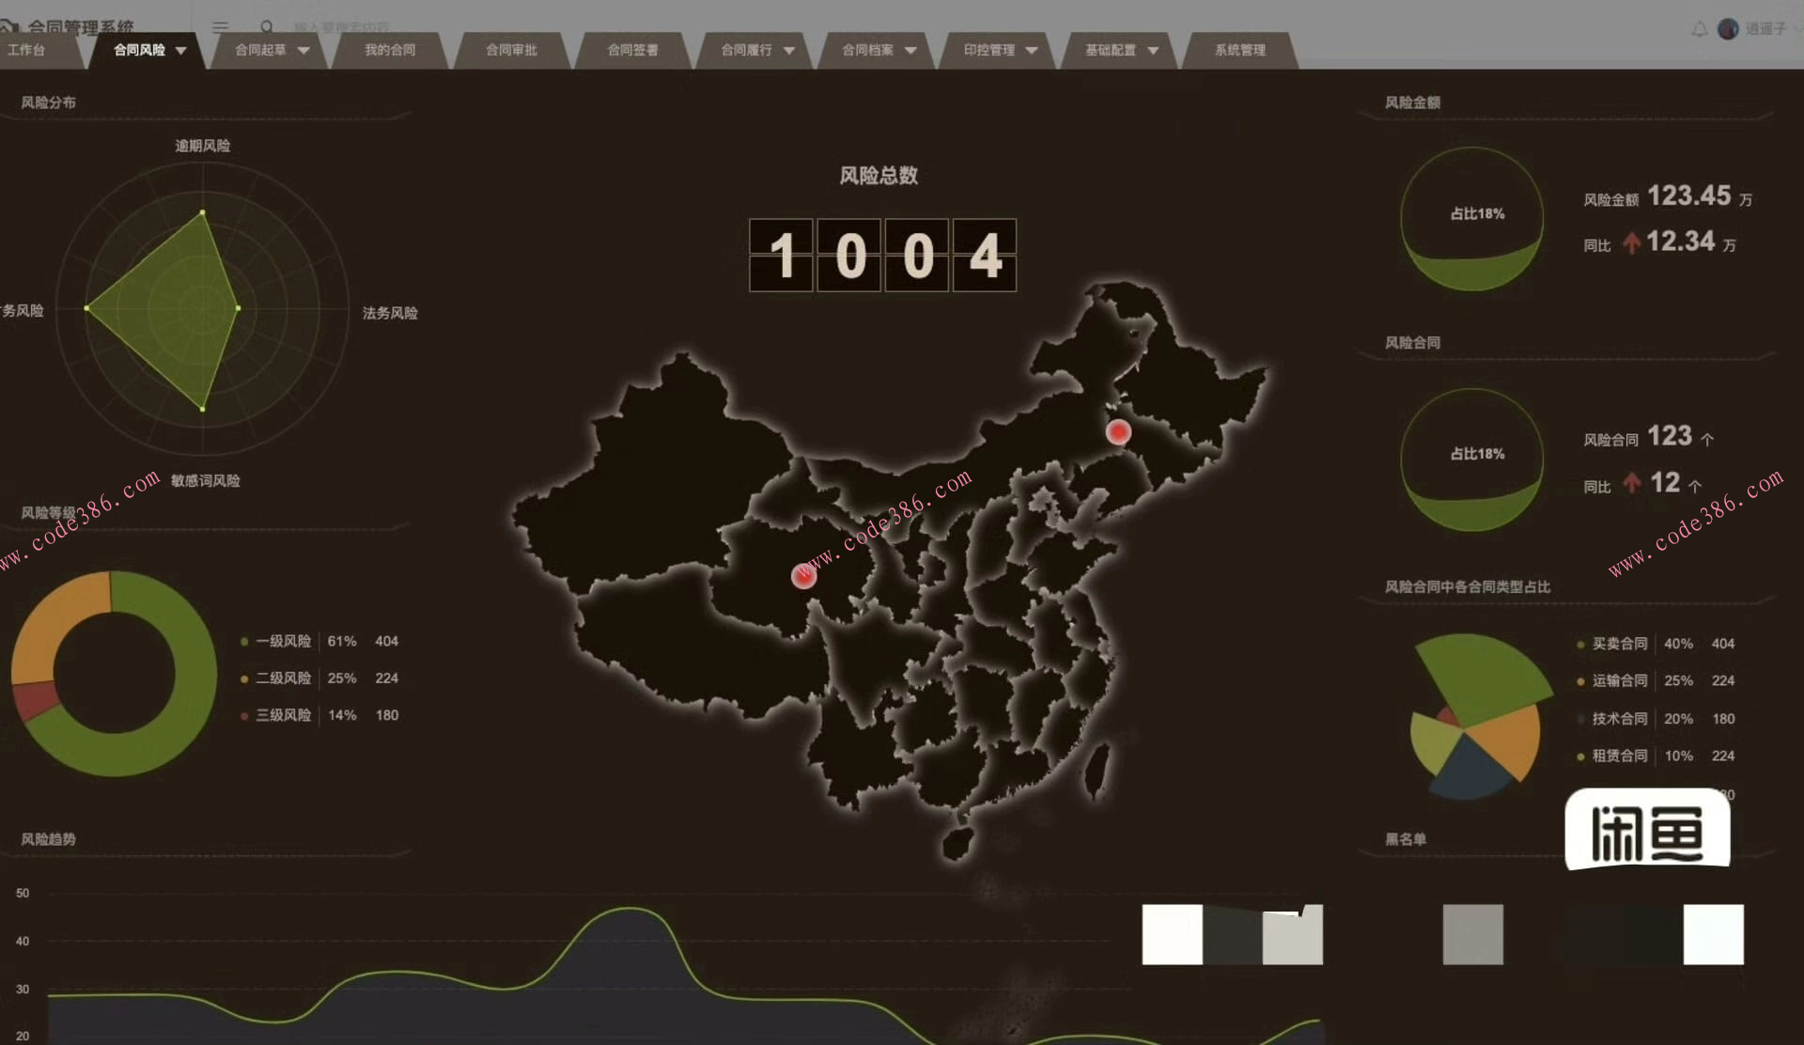This screenshot has width=1804, height=1045.
Task: Expand the 合同风险 dropdown arrow
Action: tap(181, 51)
